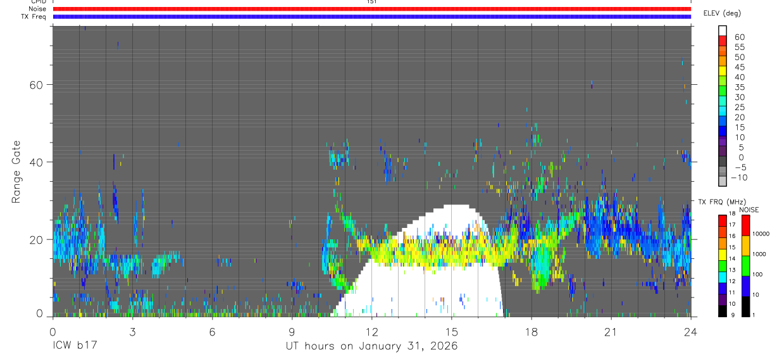Click the −5 label on ELEV scale
777x359 pixels.
tap(739, 168)
